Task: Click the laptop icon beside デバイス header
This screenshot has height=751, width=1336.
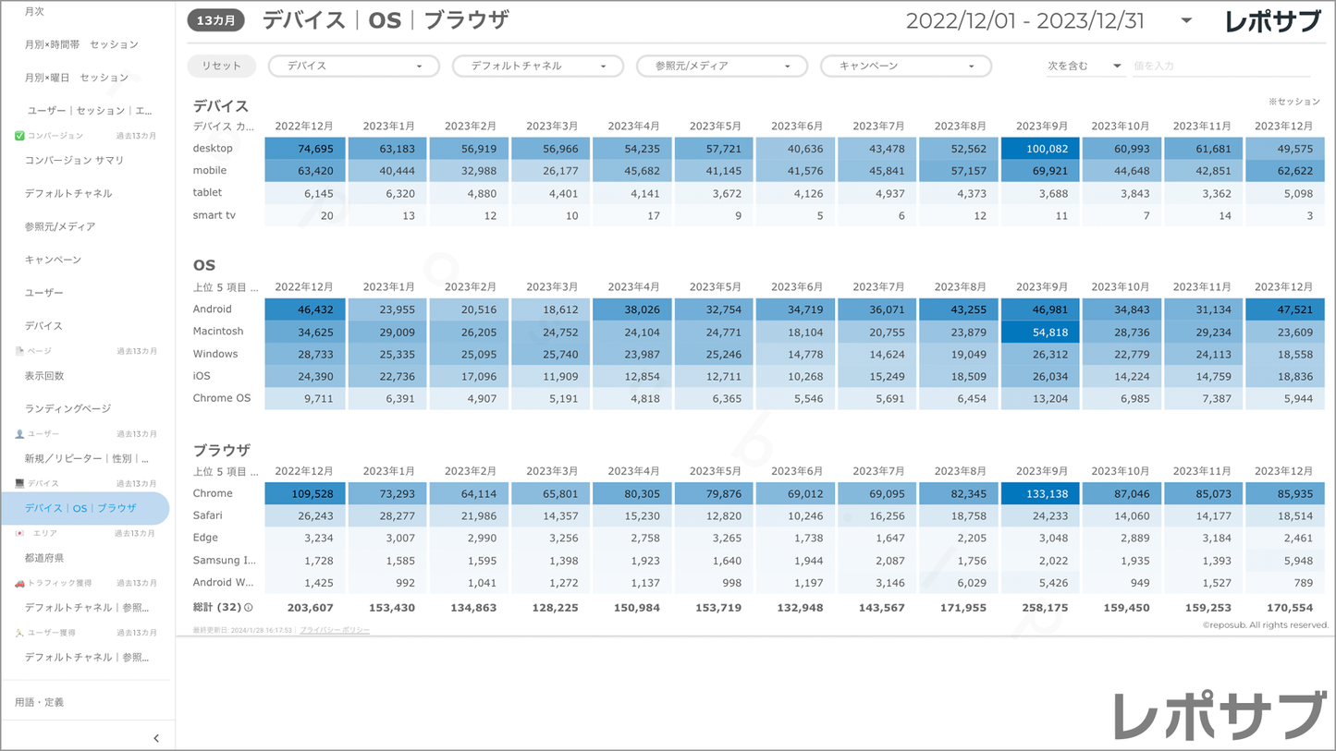Action: 19,484
